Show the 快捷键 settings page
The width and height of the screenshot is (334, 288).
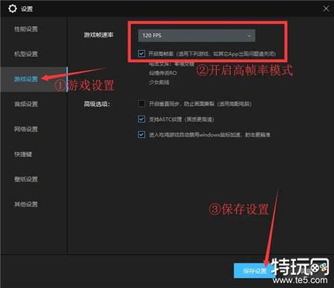click(23, 154)
